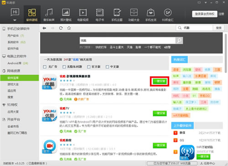Select system software in the sidebar

16,42
